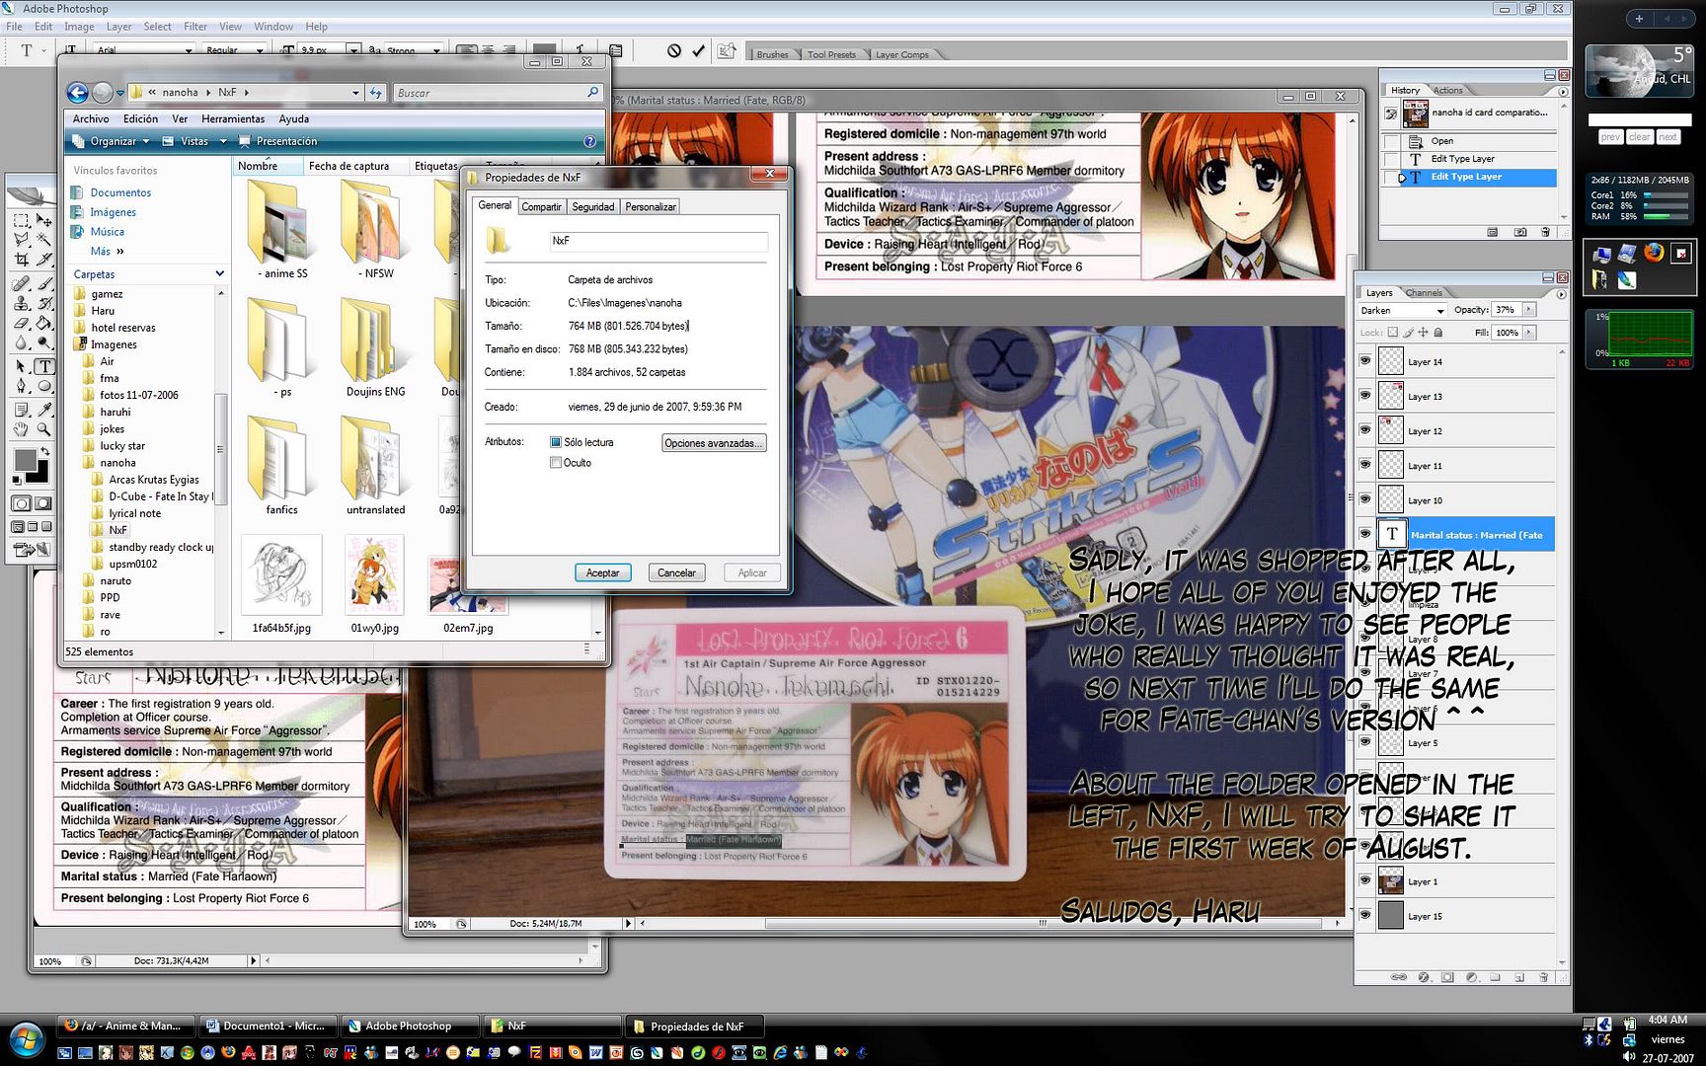Open the Herramientas menu in Explorer
Viewport: 1706px width, 1066px height.
pos(233,118)
